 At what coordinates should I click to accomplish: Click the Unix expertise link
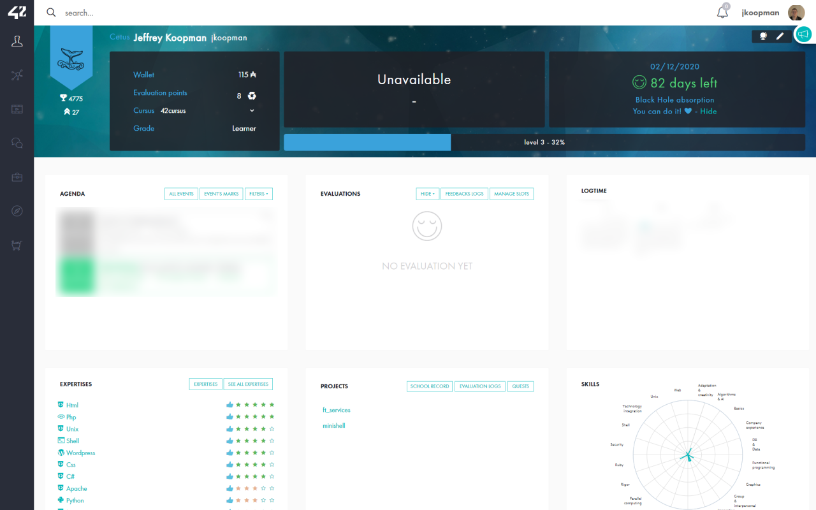73,429
